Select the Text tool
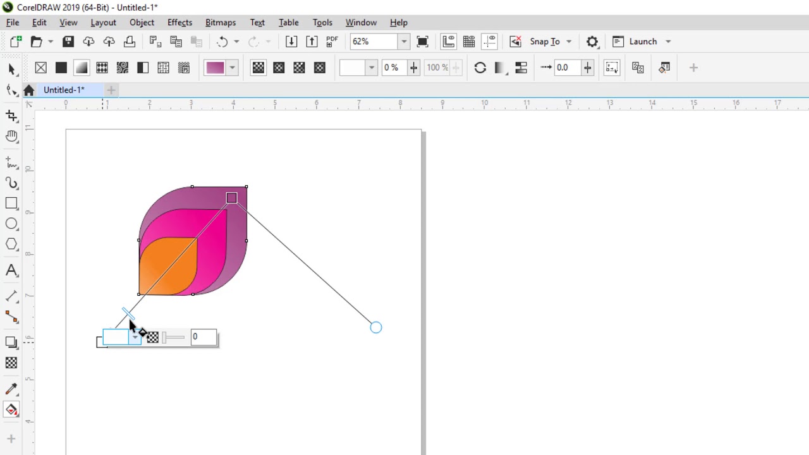The width and height of the screenshot is (809, 455). (x=11, y=270)
